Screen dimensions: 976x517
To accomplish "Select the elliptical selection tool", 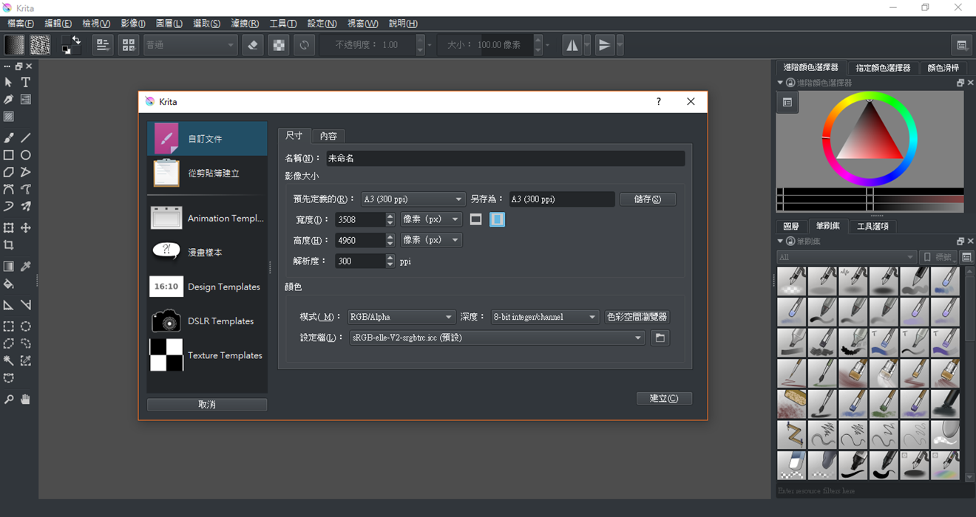I will coord(26,326).
